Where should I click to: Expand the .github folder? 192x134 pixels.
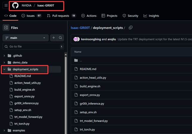point(4,56)
